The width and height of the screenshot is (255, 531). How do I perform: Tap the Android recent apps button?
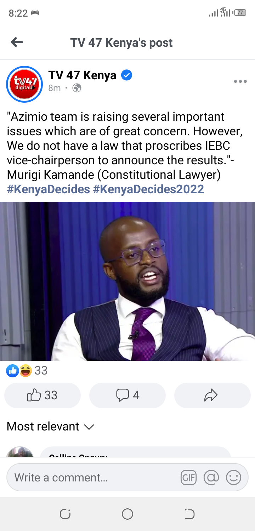[x=65, y=514]
